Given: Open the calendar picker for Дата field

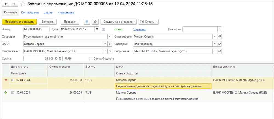Looking at the screenshot, I should point(97,29).
